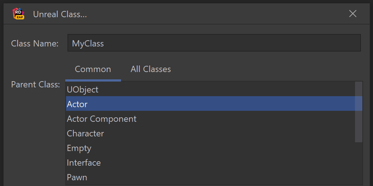Switch to the Common tab

pos(93,69)
